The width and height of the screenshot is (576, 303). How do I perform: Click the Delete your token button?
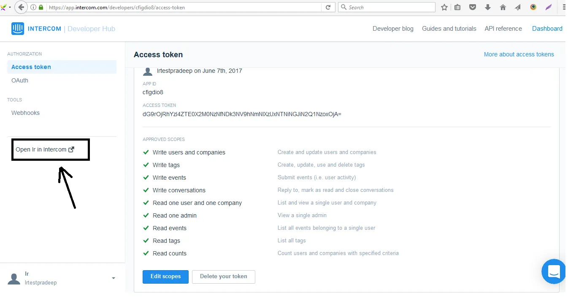point(224,276)
